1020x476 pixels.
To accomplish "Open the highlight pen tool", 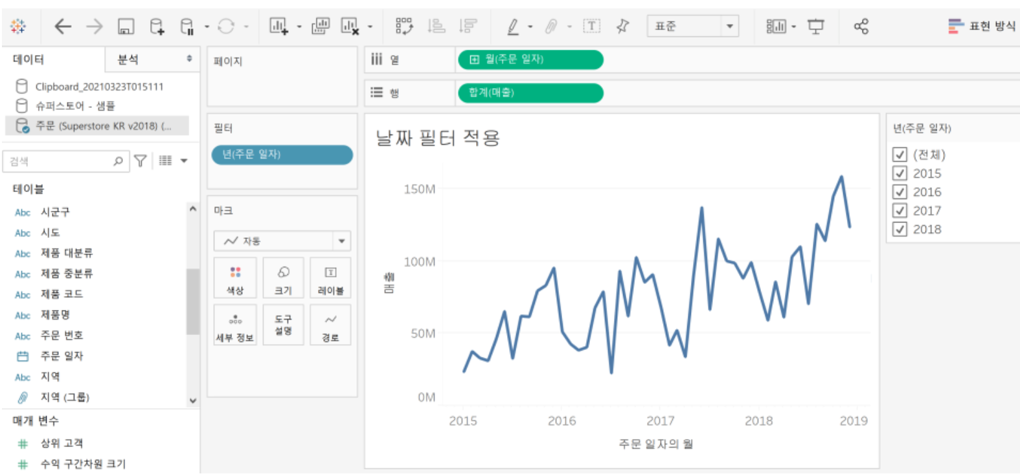I will tap(513, 27).
